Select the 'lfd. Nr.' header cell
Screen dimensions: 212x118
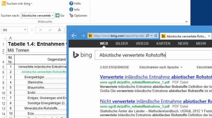[x=10, y=60]
